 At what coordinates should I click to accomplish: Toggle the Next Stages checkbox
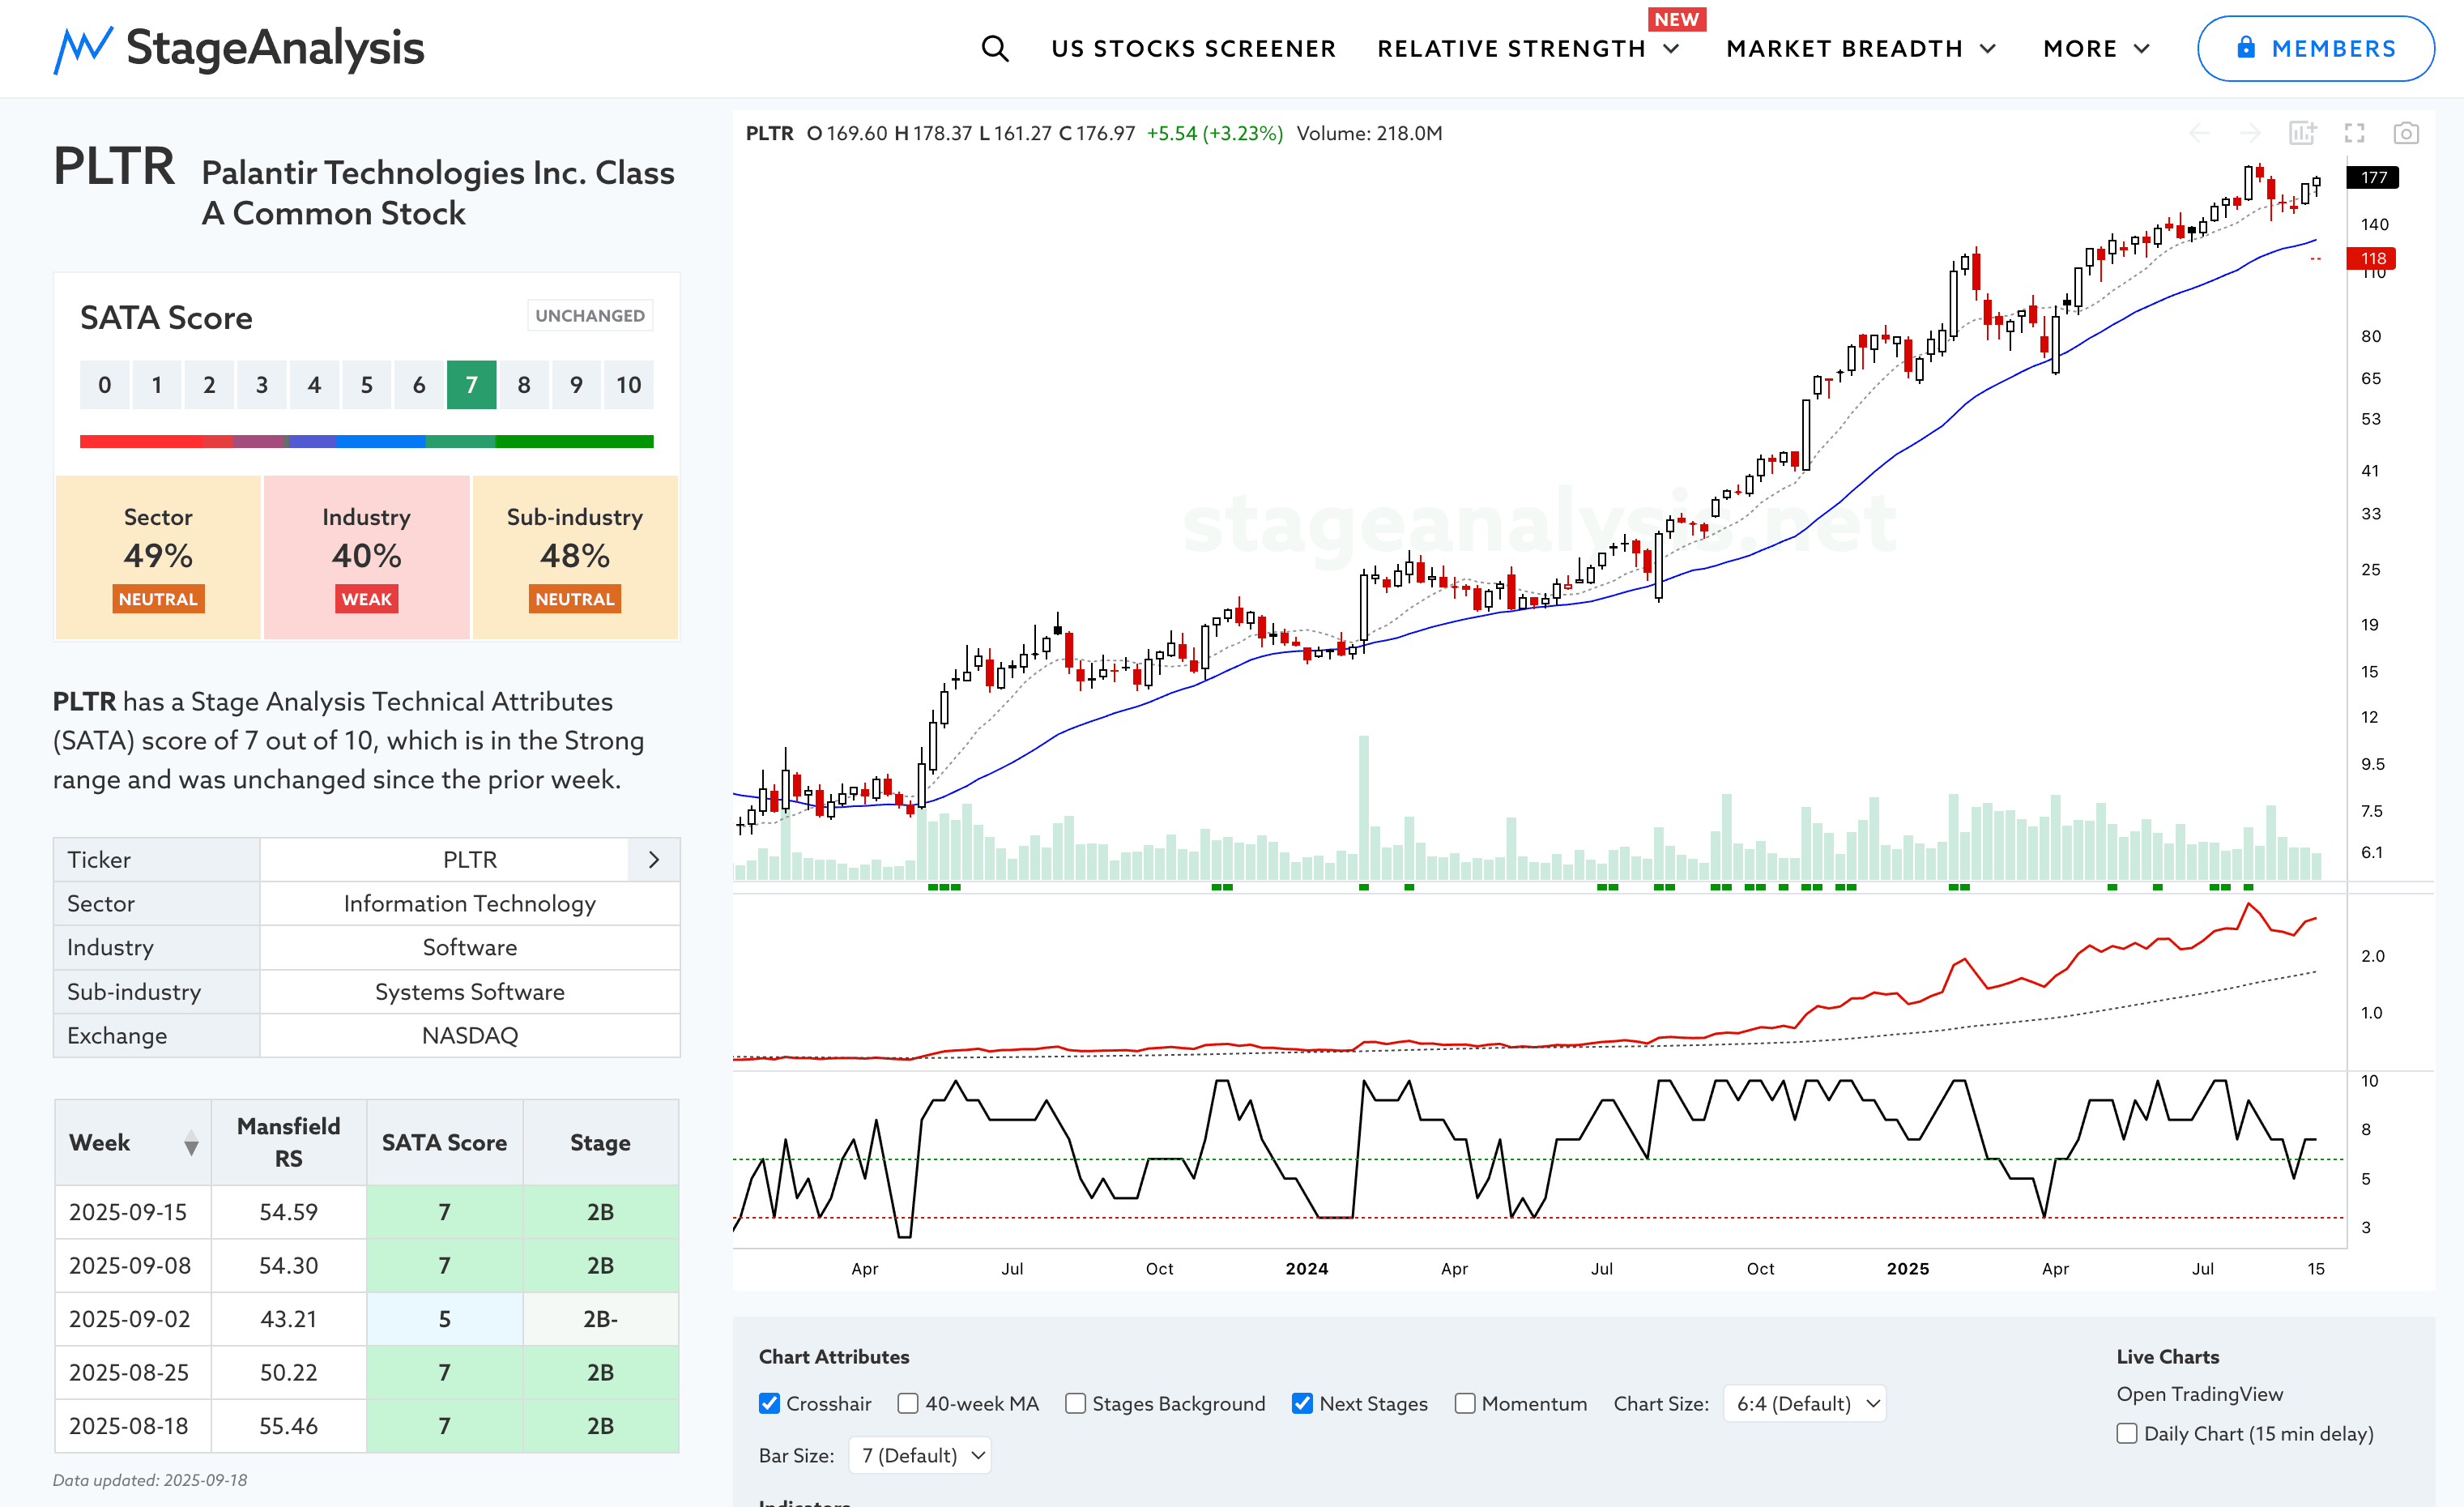coord(1302,1403)
